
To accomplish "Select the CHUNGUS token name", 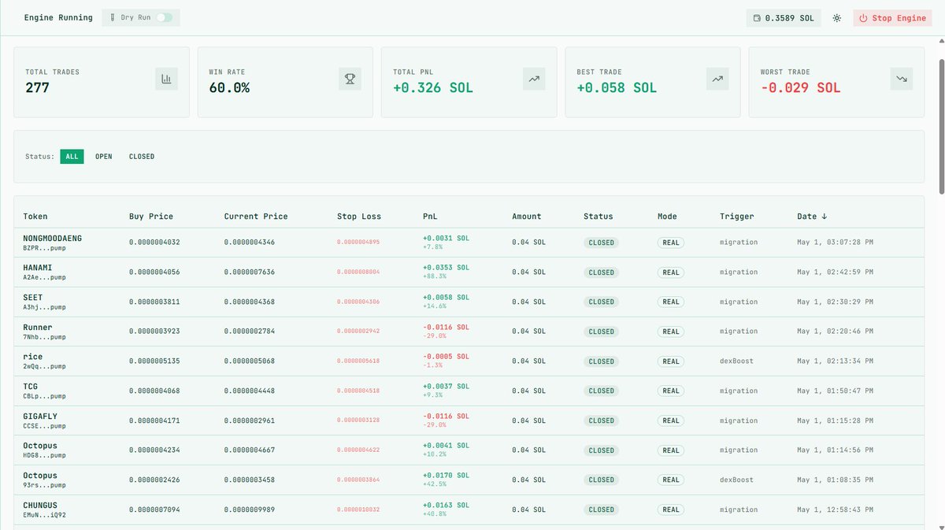I will click(40, 506).
